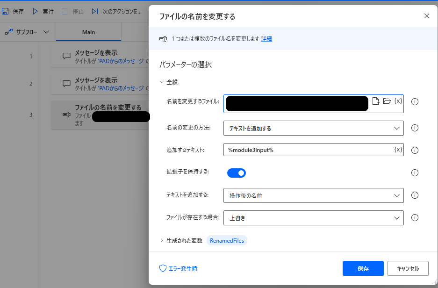Viewport: 438px width, 288px height.
Task: Click the select file icon in file field
Action: (376, 101)
